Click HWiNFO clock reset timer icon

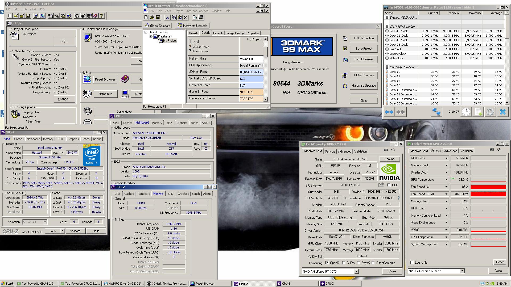pyautogui.click(x=466, y=112)
